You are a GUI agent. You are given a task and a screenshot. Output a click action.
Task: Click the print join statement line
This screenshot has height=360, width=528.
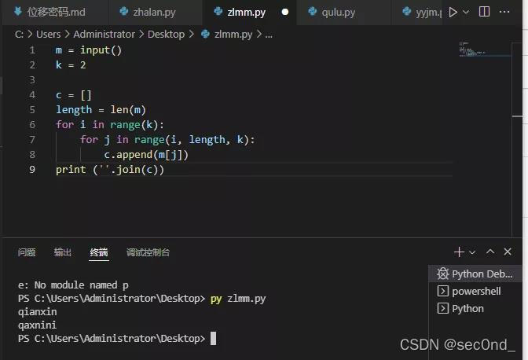(x=110, y=170)
